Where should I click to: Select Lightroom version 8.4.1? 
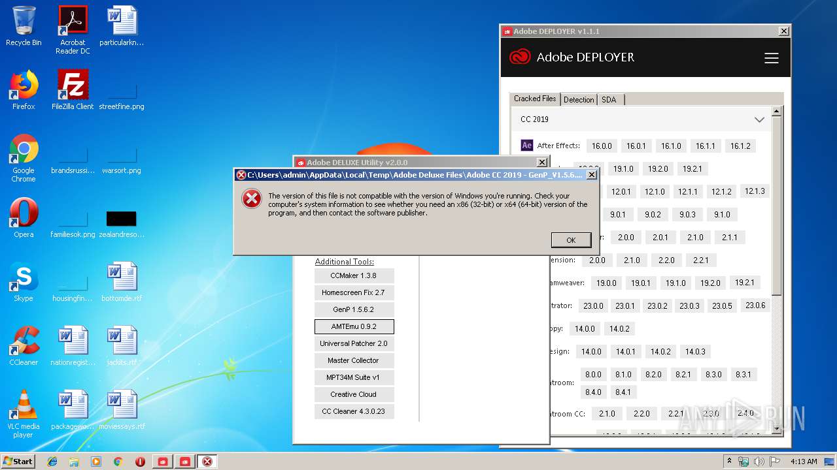coord(623,392)
